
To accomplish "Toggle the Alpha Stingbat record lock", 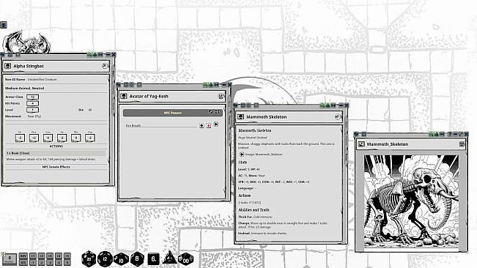I will pos(95,55).
